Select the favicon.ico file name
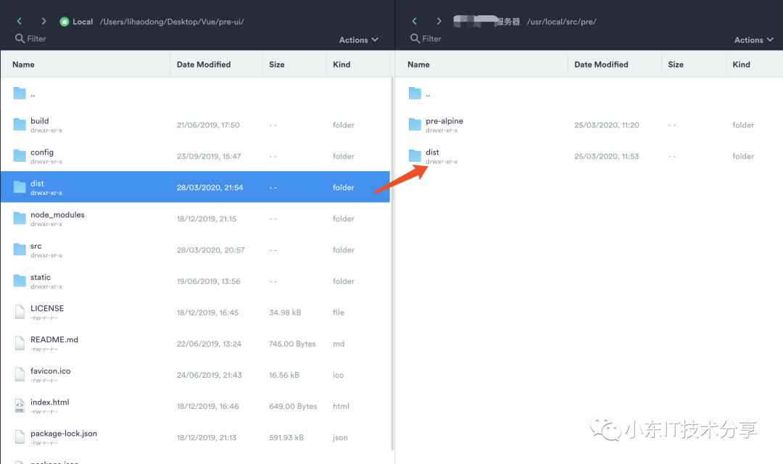 pos(51,370)
